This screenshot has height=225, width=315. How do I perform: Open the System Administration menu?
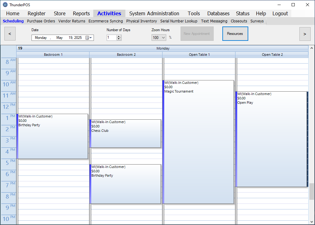[x=154, y=13]
